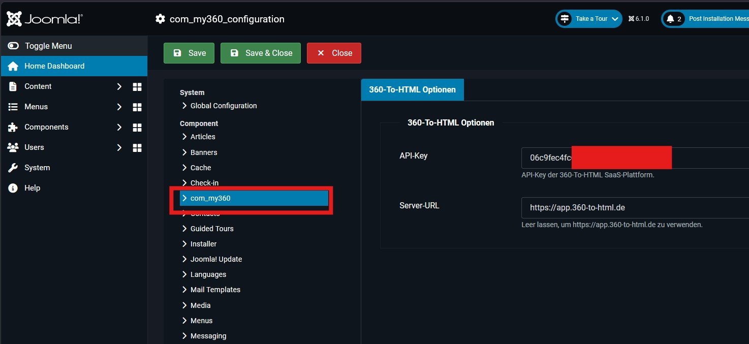749x344 pixels.
Task: Click the Server-URL field label
Action: tap(420, 205)
